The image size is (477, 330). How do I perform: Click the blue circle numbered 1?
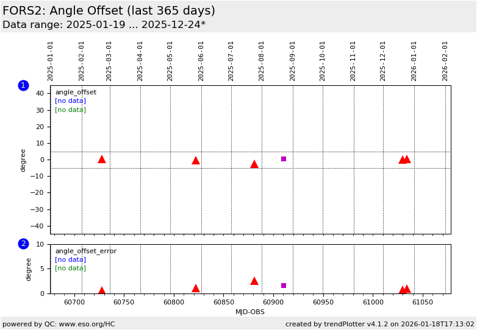[x=23, y=85]
